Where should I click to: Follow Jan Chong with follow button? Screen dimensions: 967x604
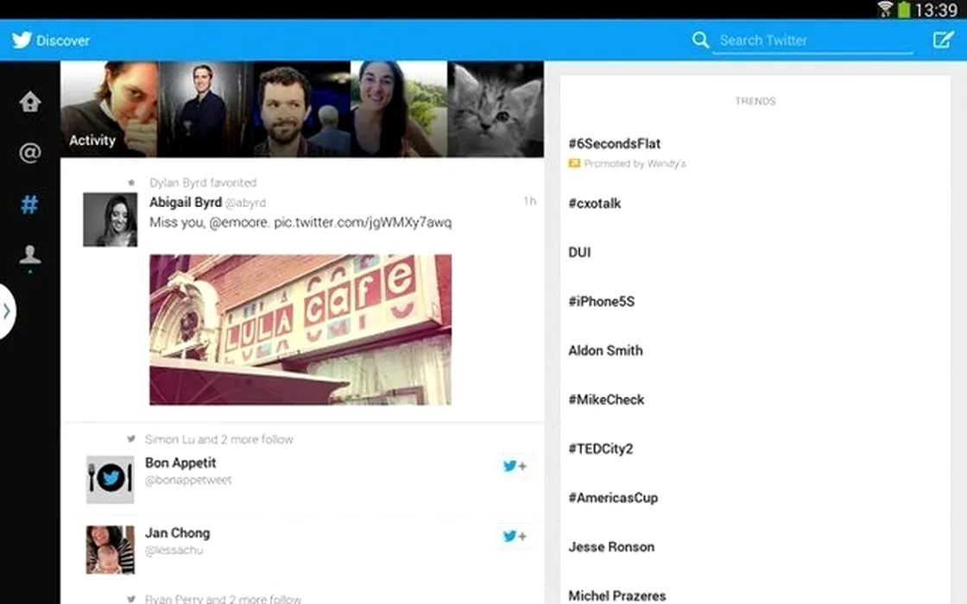(x=515, y=537)
